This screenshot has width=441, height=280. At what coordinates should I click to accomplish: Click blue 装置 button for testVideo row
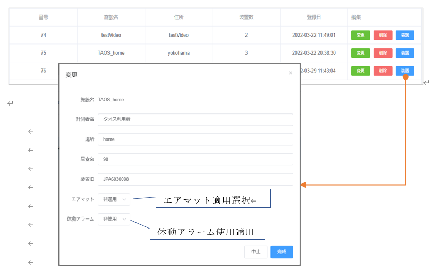click(405, 36)
